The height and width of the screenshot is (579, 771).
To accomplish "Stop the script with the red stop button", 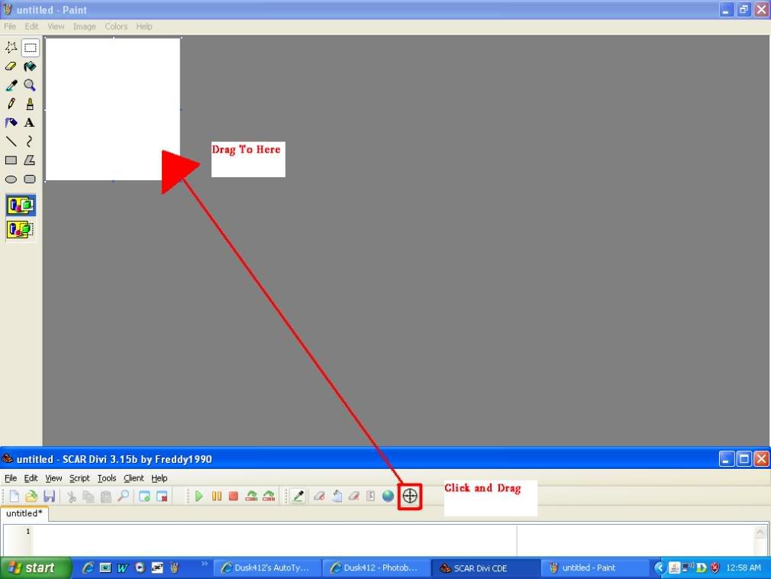I will point(234,497).
